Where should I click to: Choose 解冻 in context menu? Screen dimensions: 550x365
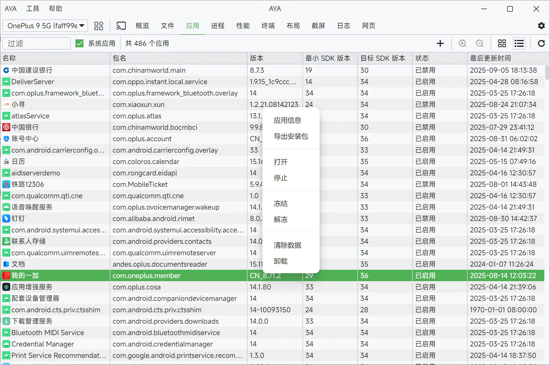291,220
